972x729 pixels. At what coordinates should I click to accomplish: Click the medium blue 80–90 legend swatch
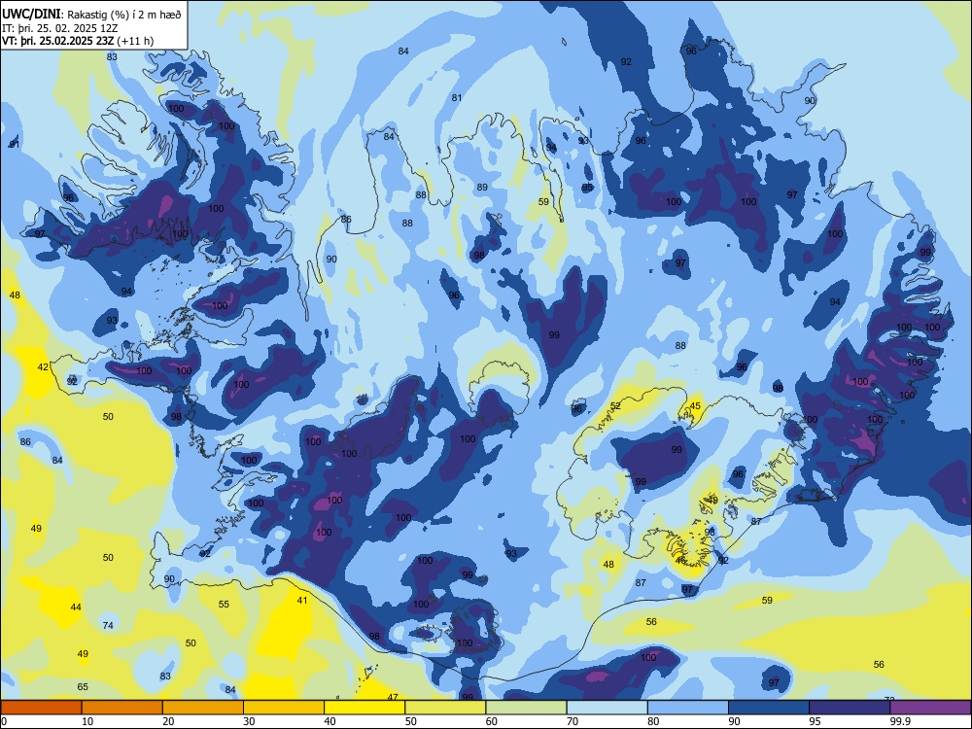pos(688,708)
